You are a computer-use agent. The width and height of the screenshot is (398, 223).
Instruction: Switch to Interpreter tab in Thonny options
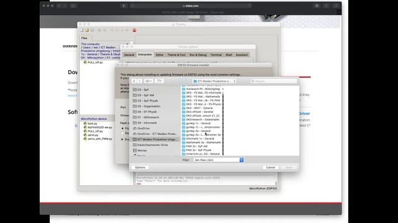[145, 55]
